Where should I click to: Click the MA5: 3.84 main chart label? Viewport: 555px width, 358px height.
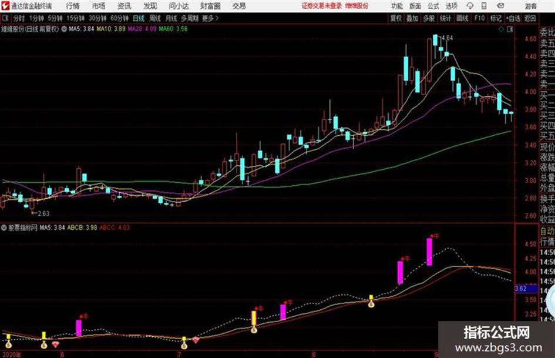coord(82,29)
